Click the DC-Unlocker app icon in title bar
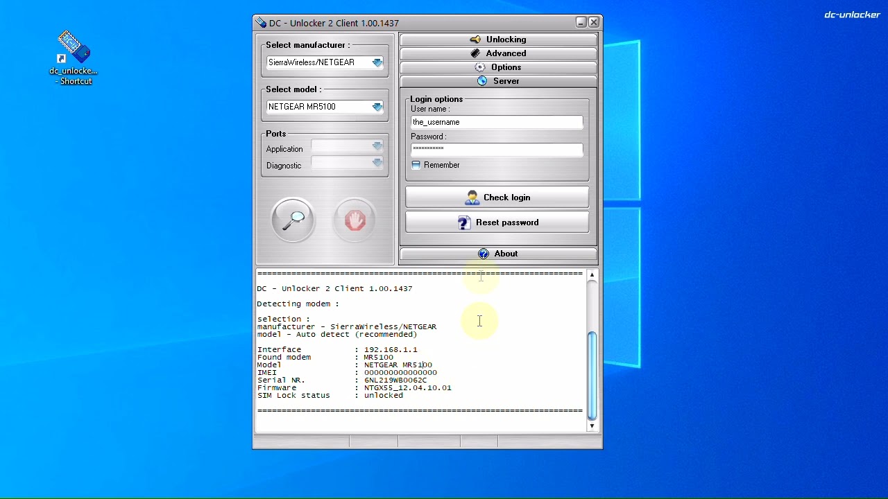Viewport: 888px width, 499px height. tap(261, 23)
